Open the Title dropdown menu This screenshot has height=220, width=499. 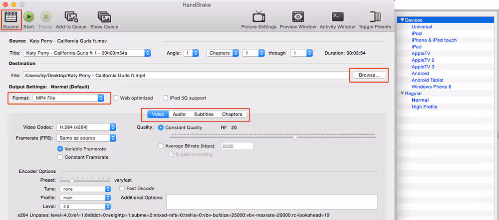pos(87,53)
